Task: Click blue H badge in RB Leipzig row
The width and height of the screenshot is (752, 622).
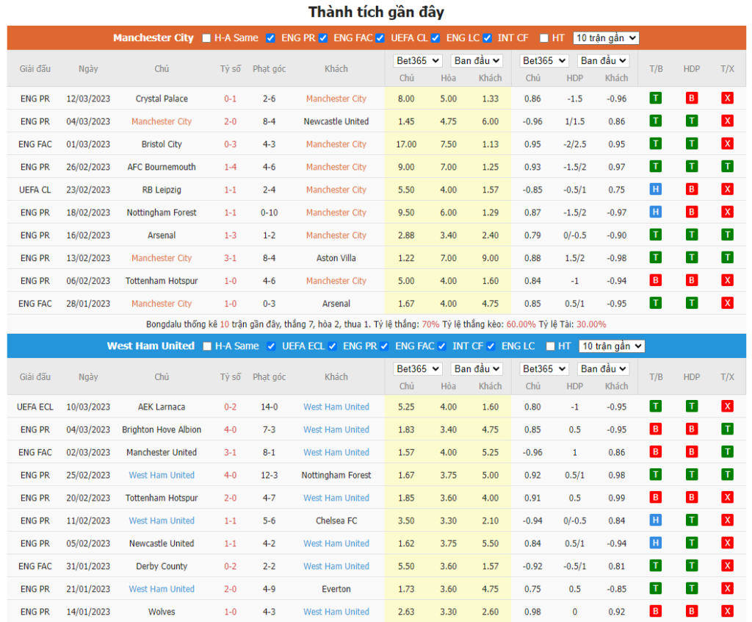Action: tap(655, 189)
